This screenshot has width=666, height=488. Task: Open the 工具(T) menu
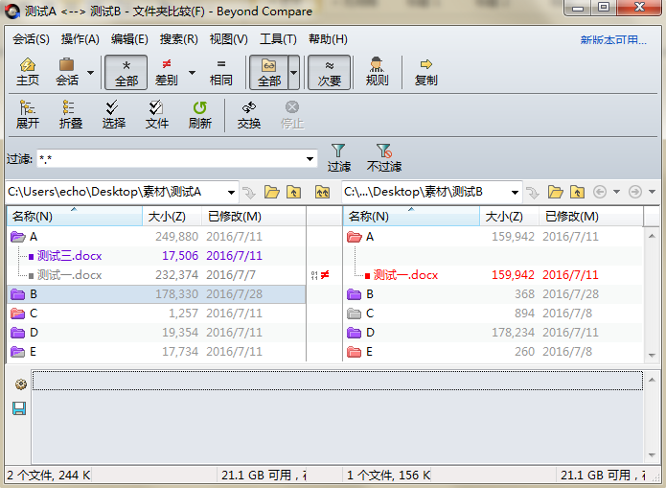(278, 39)
